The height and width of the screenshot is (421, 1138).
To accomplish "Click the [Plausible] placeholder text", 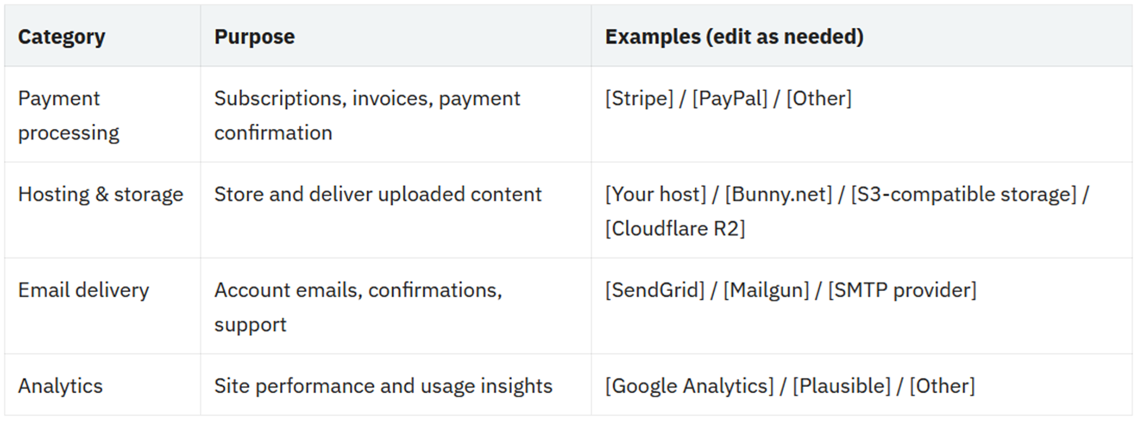I will coord(841,386).
